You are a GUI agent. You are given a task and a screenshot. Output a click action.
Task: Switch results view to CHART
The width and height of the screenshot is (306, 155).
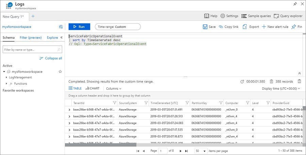(x=92, y=88)
